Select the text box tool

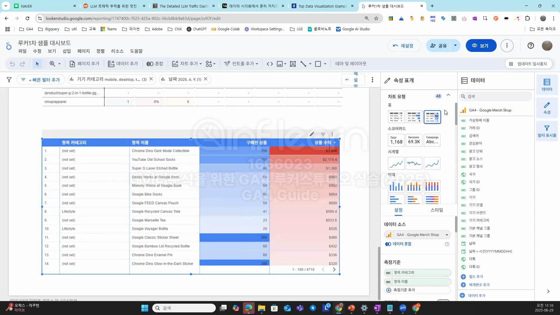pos(293,64)
